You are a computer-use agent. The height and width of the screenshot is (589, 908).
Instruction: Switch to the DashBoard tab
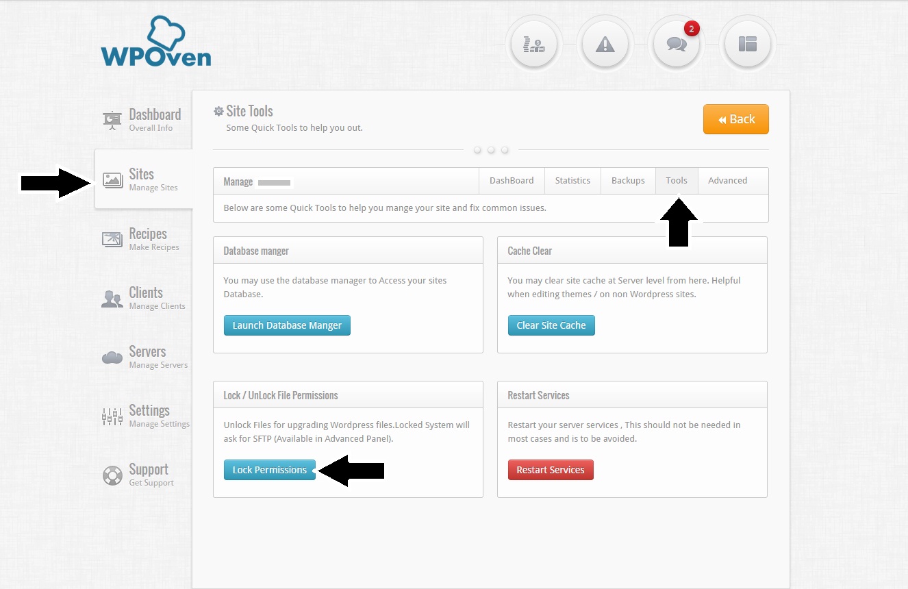(x=512, y=181)
